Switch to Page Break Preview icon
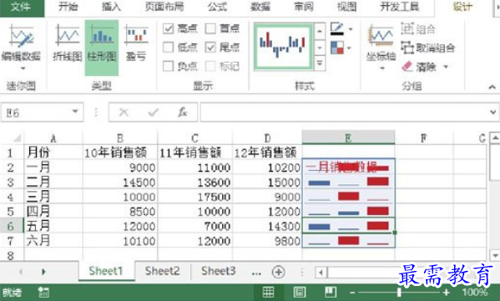Screen dimensions: 500x301 tap(331, 292)
